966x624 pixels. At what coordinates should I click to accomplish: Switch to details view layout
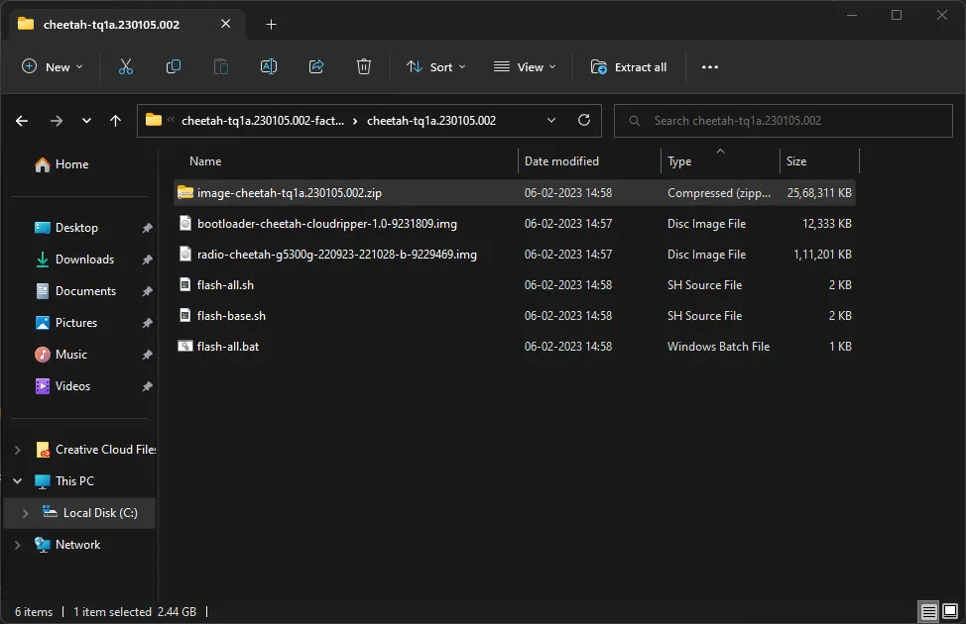(x=927, y=611)
